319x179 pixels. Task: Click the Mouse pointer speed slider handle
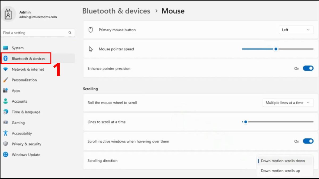click(x=276, y=49)
